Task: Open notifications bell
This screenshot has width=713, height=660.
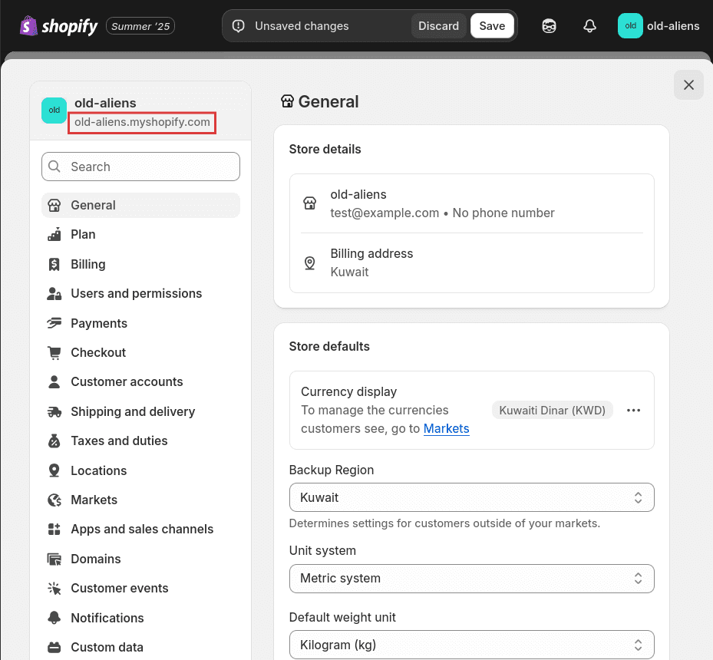Action: coord(589,26)
